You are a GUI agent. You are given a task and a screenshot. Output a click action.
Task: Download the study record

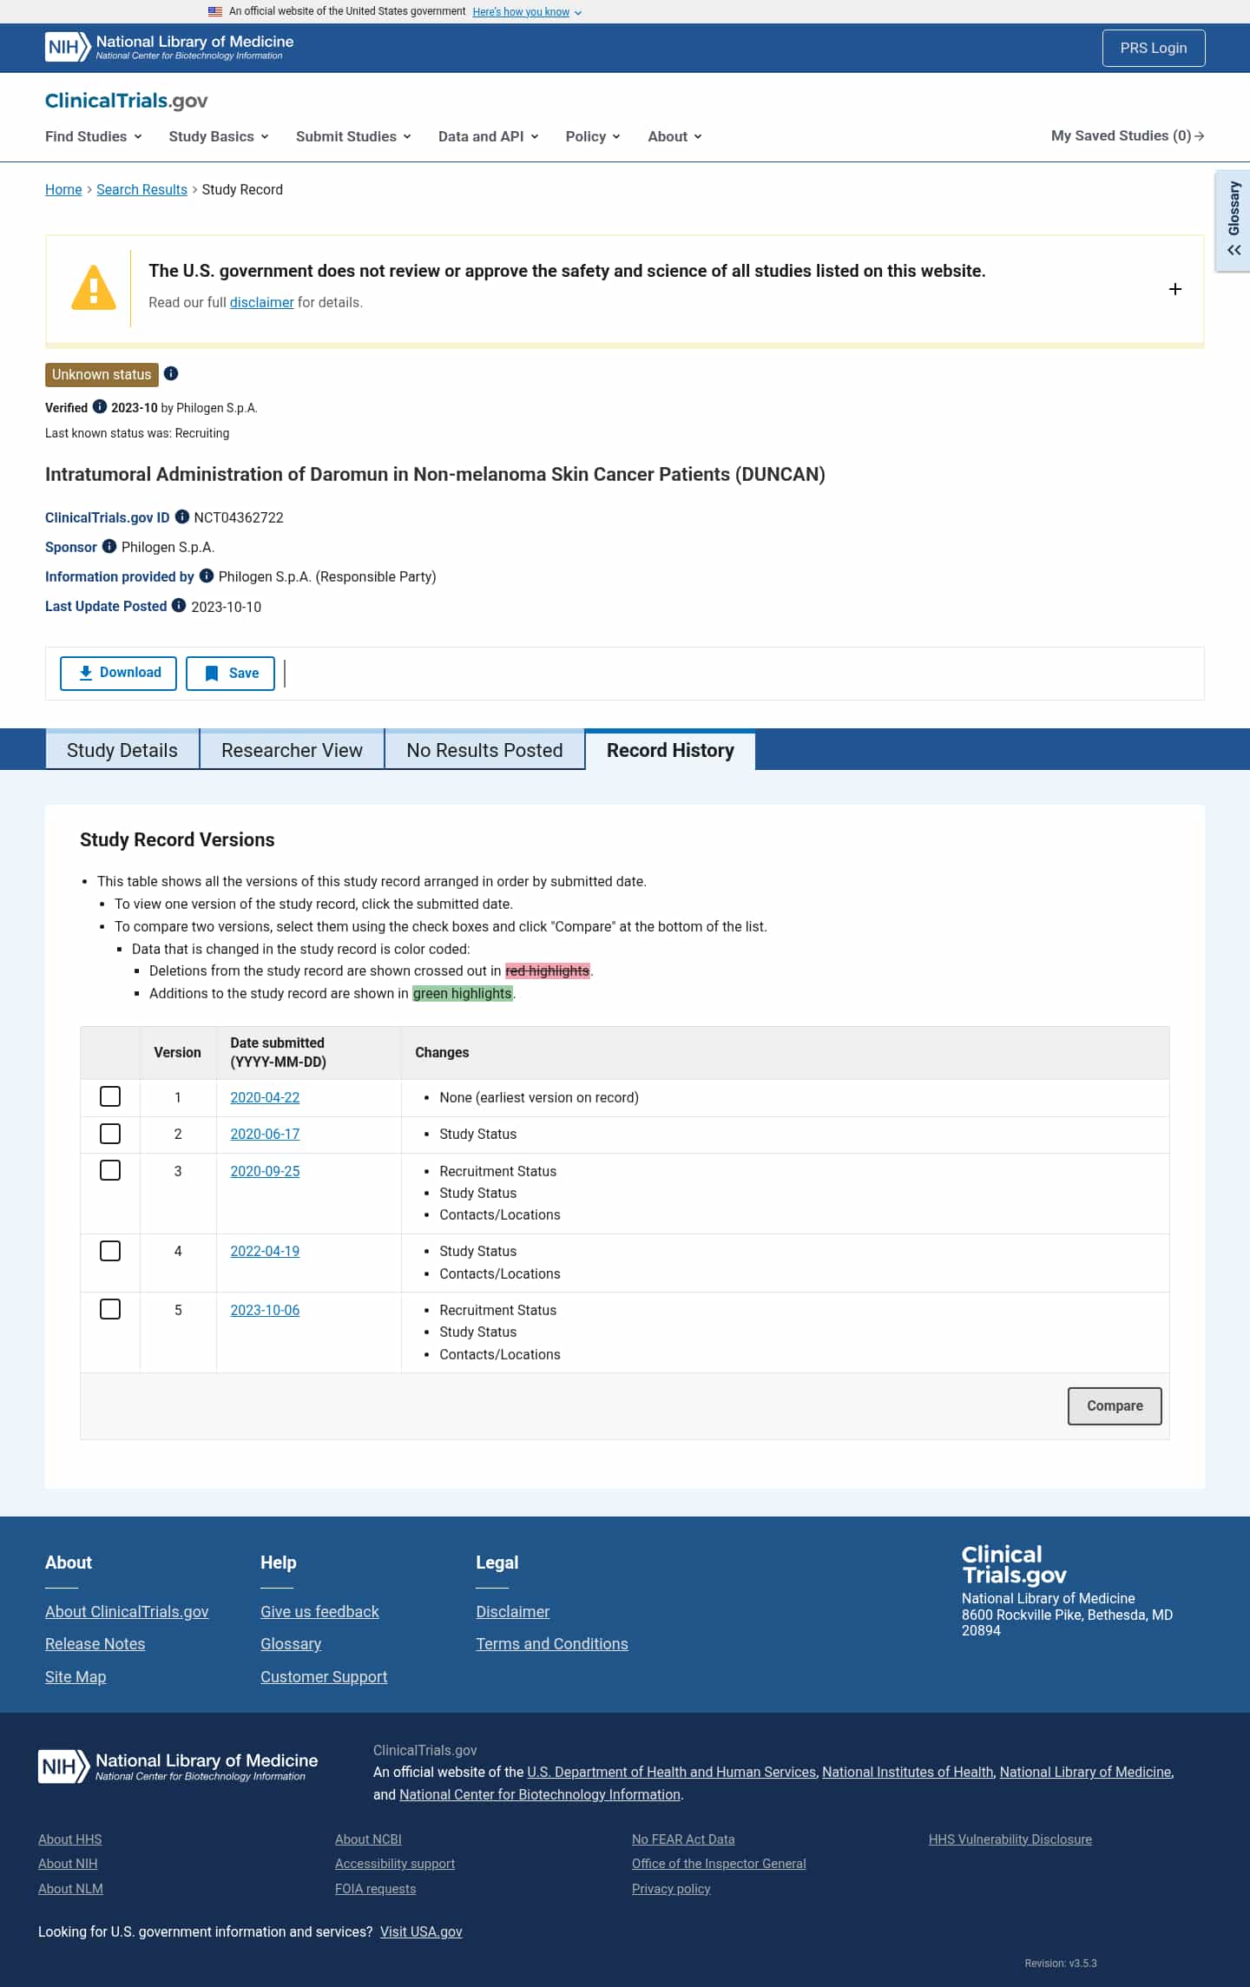pos(118,673)
